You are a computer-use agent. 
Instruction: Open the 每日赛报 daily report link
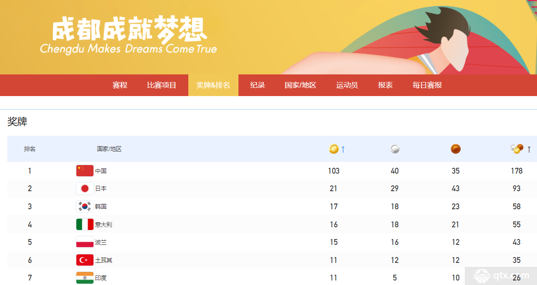click(x=427, y=85)
